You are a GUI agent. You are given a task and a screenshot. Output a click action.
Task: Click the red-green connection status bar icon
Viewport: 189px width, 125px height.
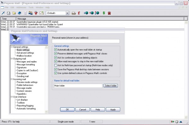click(173, 122)
